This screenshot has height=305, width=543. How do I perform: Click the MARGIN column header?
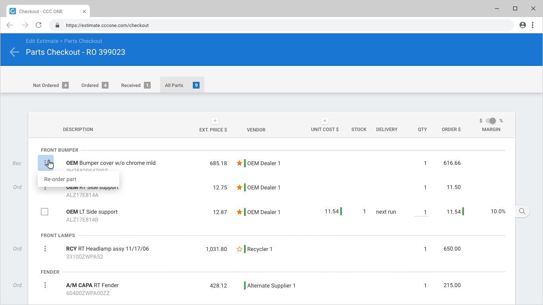coord(491,129)
